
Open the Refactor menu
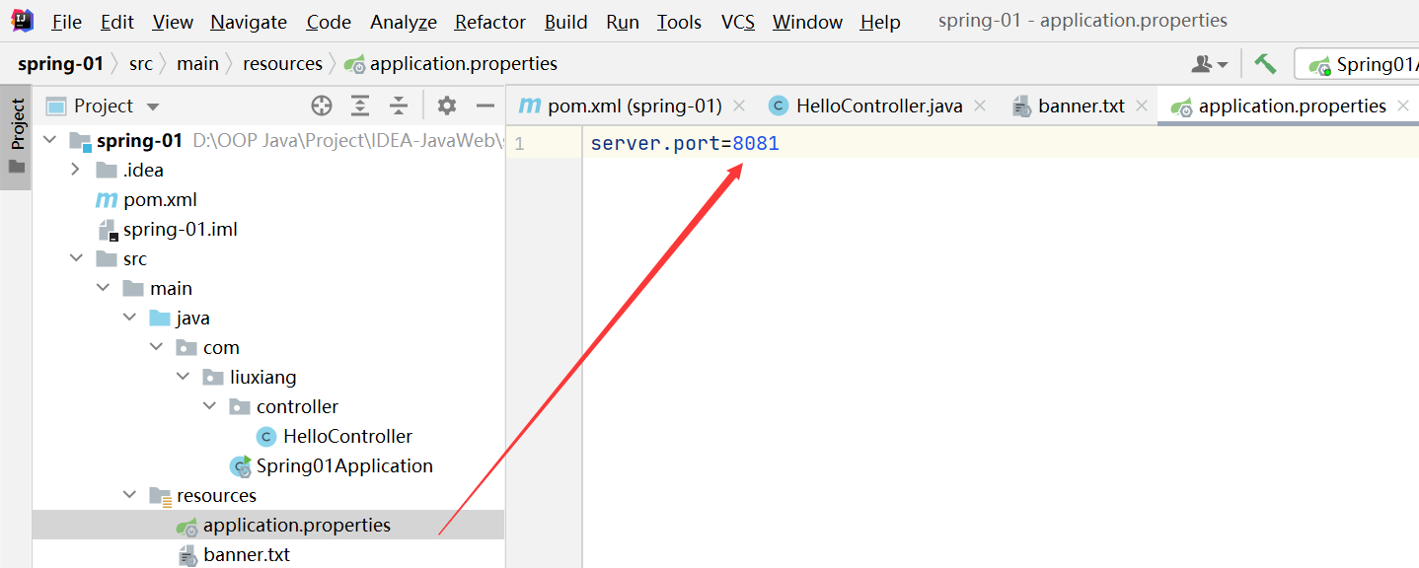[x=490, y=22]
